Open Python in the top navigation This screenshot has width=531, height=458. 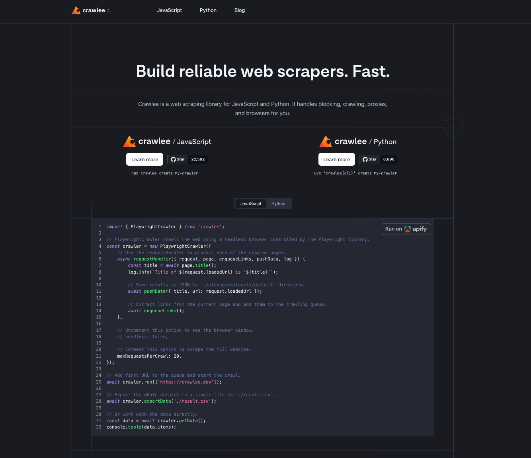[208, 10]
